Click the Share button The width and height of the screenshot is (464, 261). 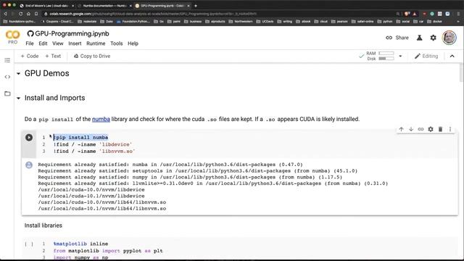pos(397,38)
